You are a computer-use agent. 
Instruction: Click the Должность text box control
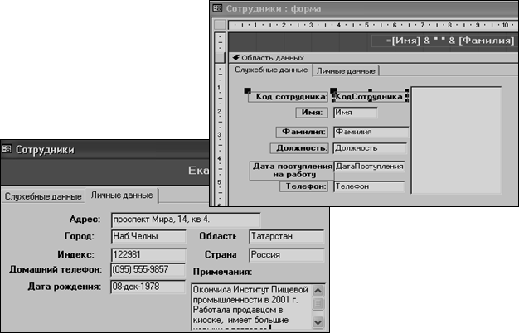click(x=370, y=147)
